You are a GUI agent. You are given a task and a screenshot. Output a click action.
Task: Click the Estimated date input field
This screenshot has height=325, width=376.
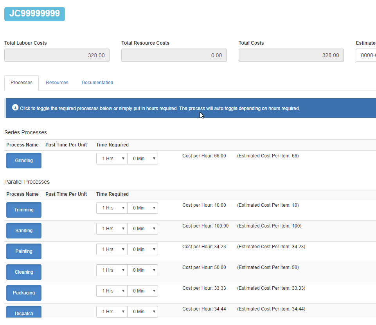click(366, 56)
